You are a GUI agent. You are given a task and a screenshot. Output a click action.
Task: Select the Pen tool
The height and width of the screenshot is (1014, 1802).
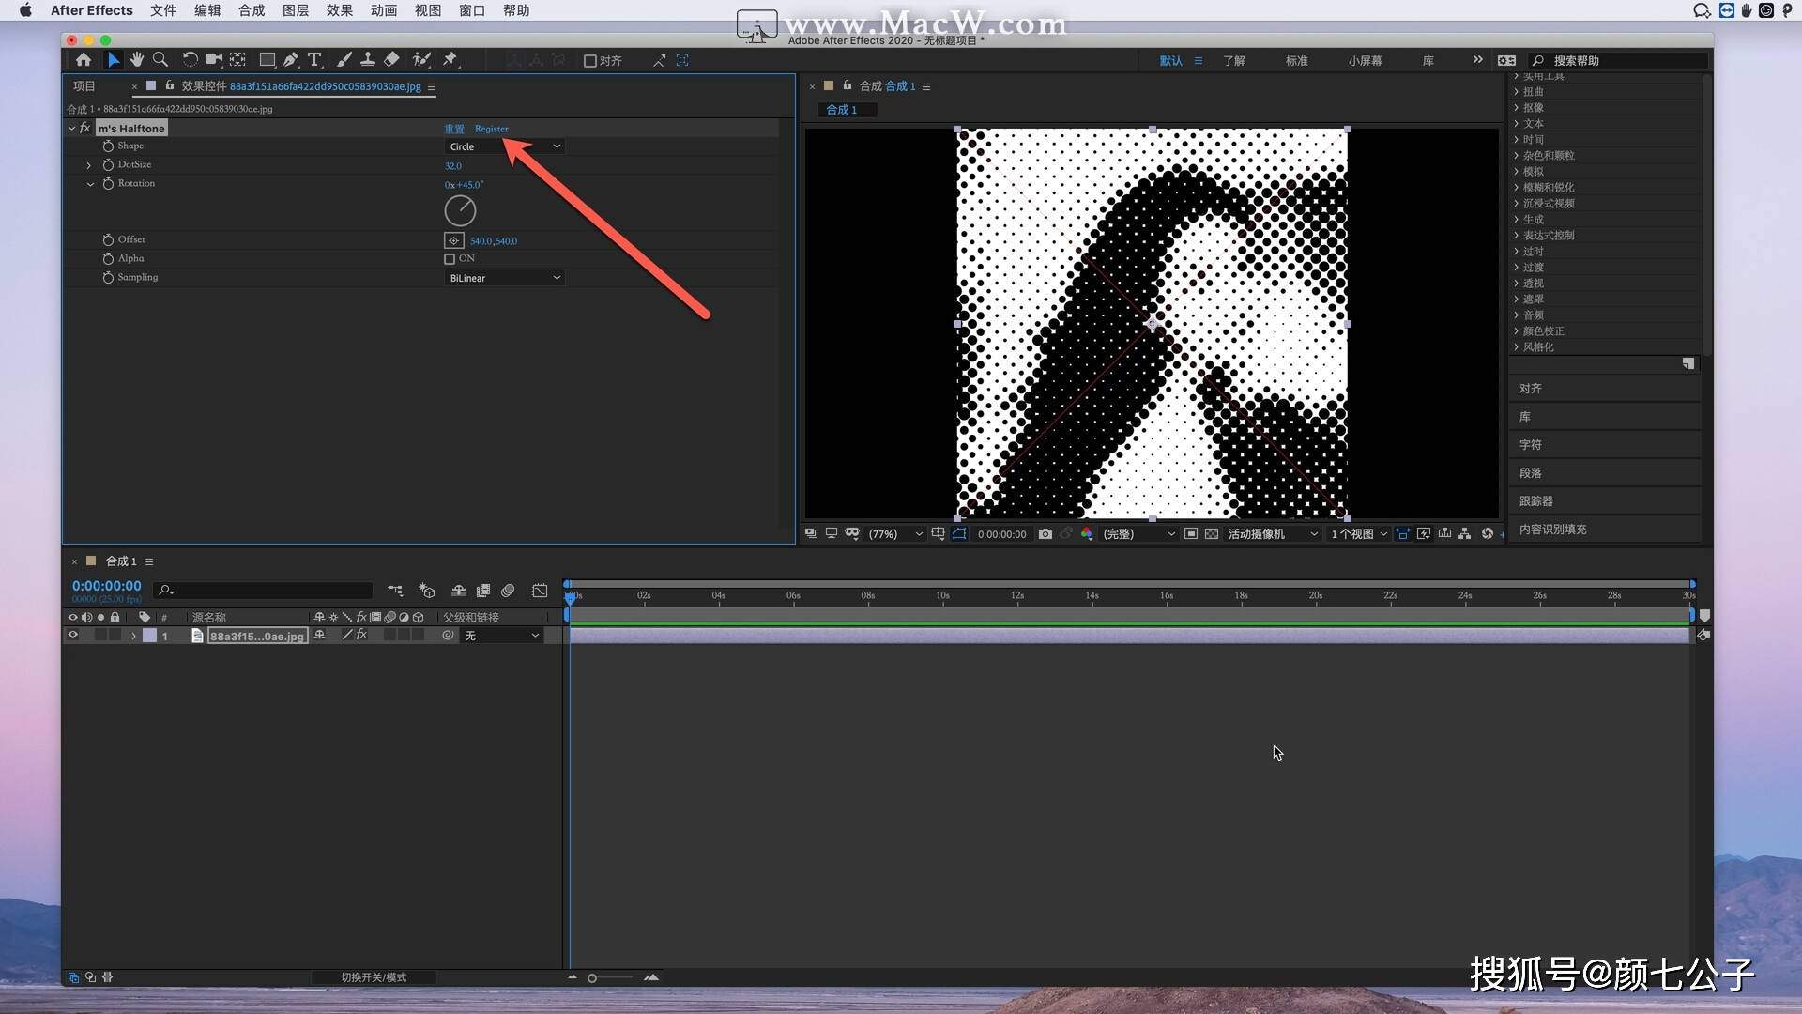click(291, 60)
